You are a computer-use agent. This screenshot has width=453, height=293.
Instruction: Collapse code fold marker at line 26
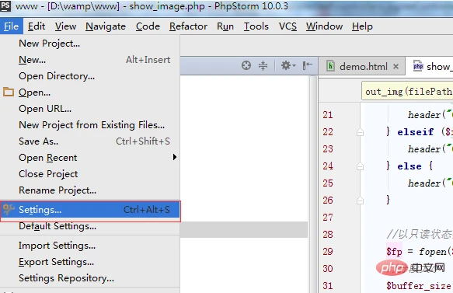360,201
